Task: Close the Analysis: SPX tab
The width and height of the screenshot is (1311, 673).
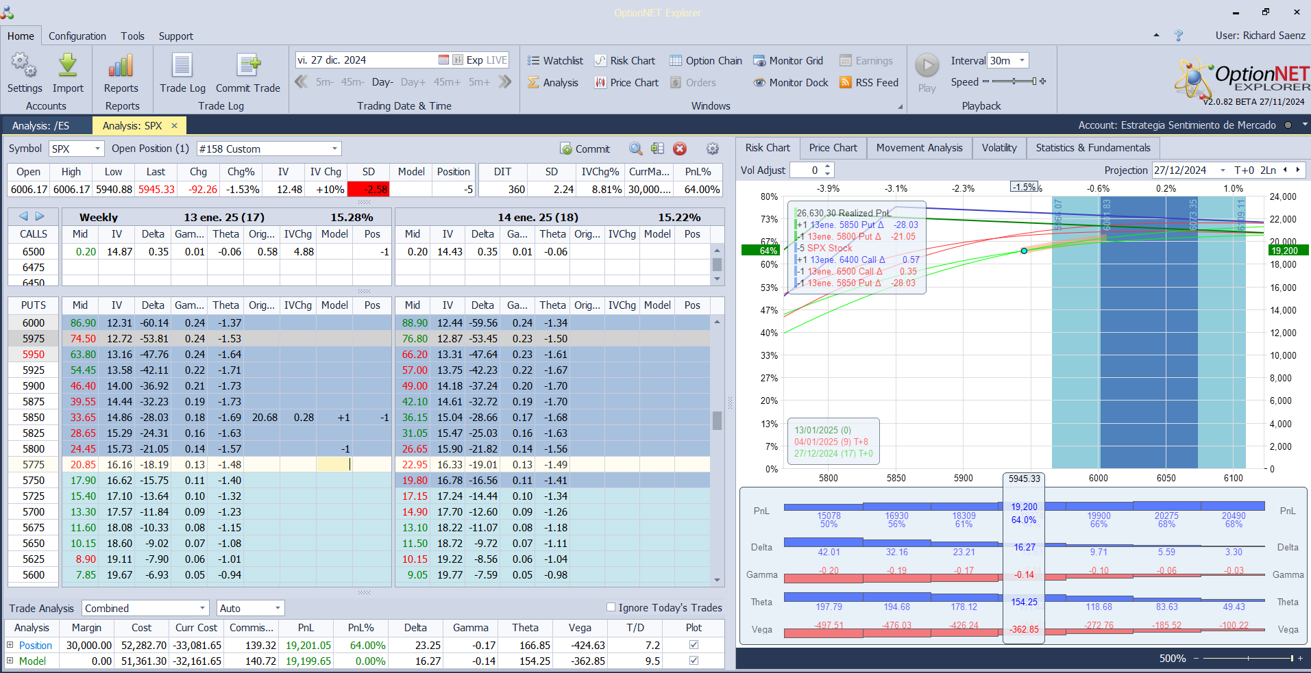Action: 175,125
